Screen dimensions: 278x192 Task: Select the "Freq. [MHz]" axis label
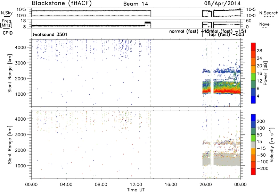(6, 23)
